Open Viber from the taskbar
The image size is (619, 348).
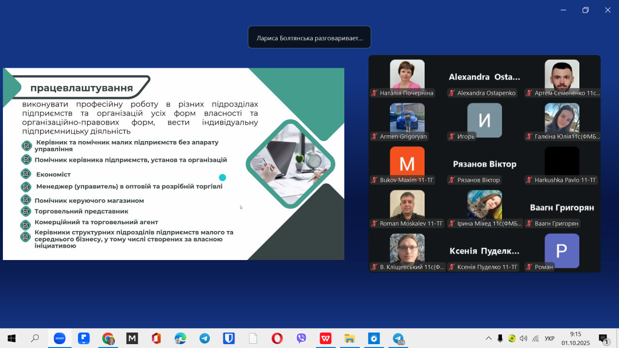point(301,338)
